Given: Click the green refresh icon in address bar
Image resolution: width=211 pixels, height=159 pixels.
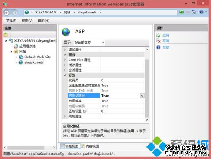Looking at the screenshot, I should (x=181, y=12).
